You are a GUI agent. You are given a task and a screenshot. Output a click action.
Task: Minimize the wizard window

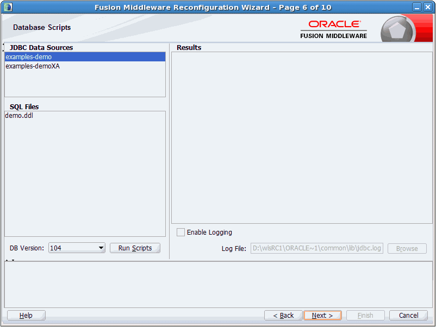tap(417, 8)
